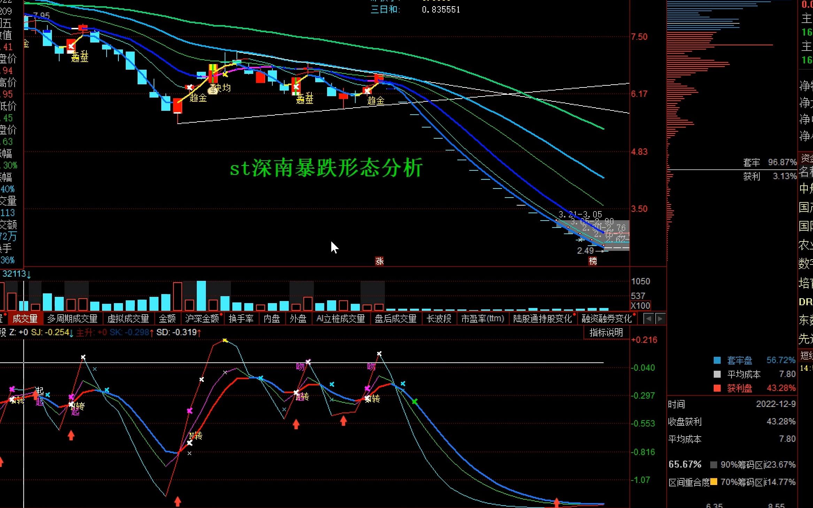Click the green X crossover marker on oscillator
Viewport: 813px width, 508px height.
(415, 402)
